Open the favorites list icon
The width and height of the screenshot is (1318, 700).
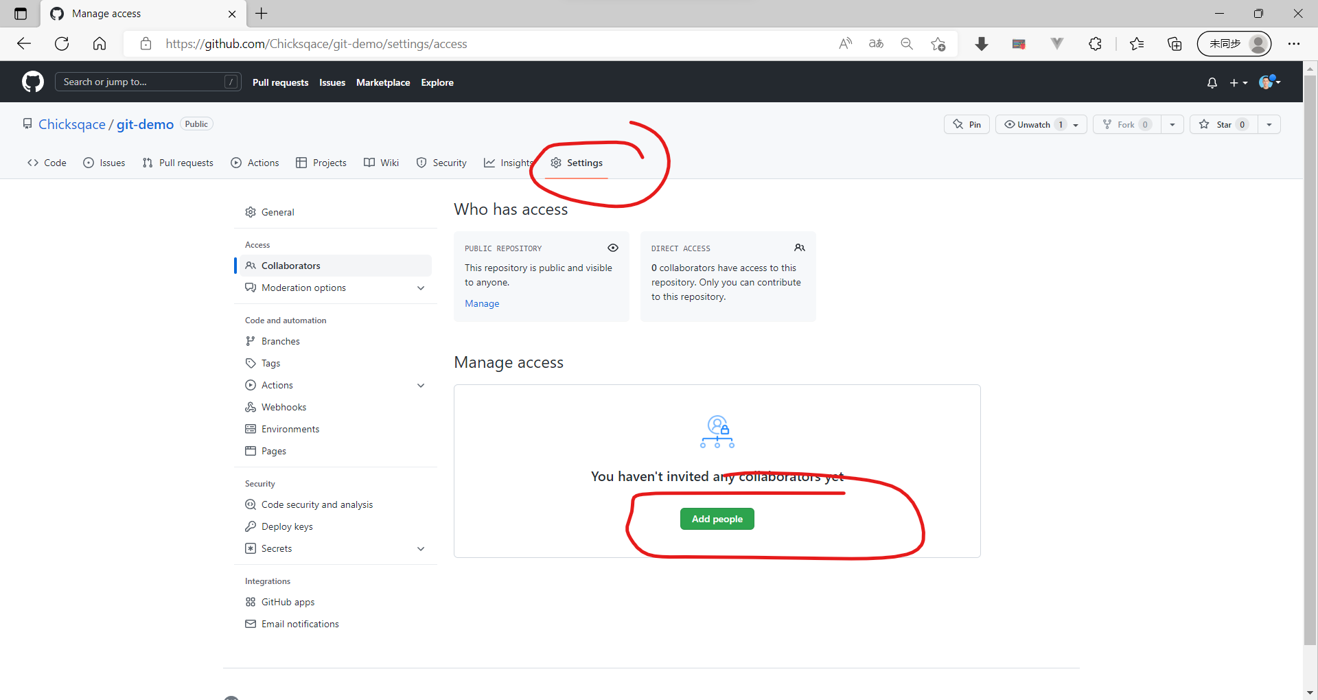[x=1137, y=44]
